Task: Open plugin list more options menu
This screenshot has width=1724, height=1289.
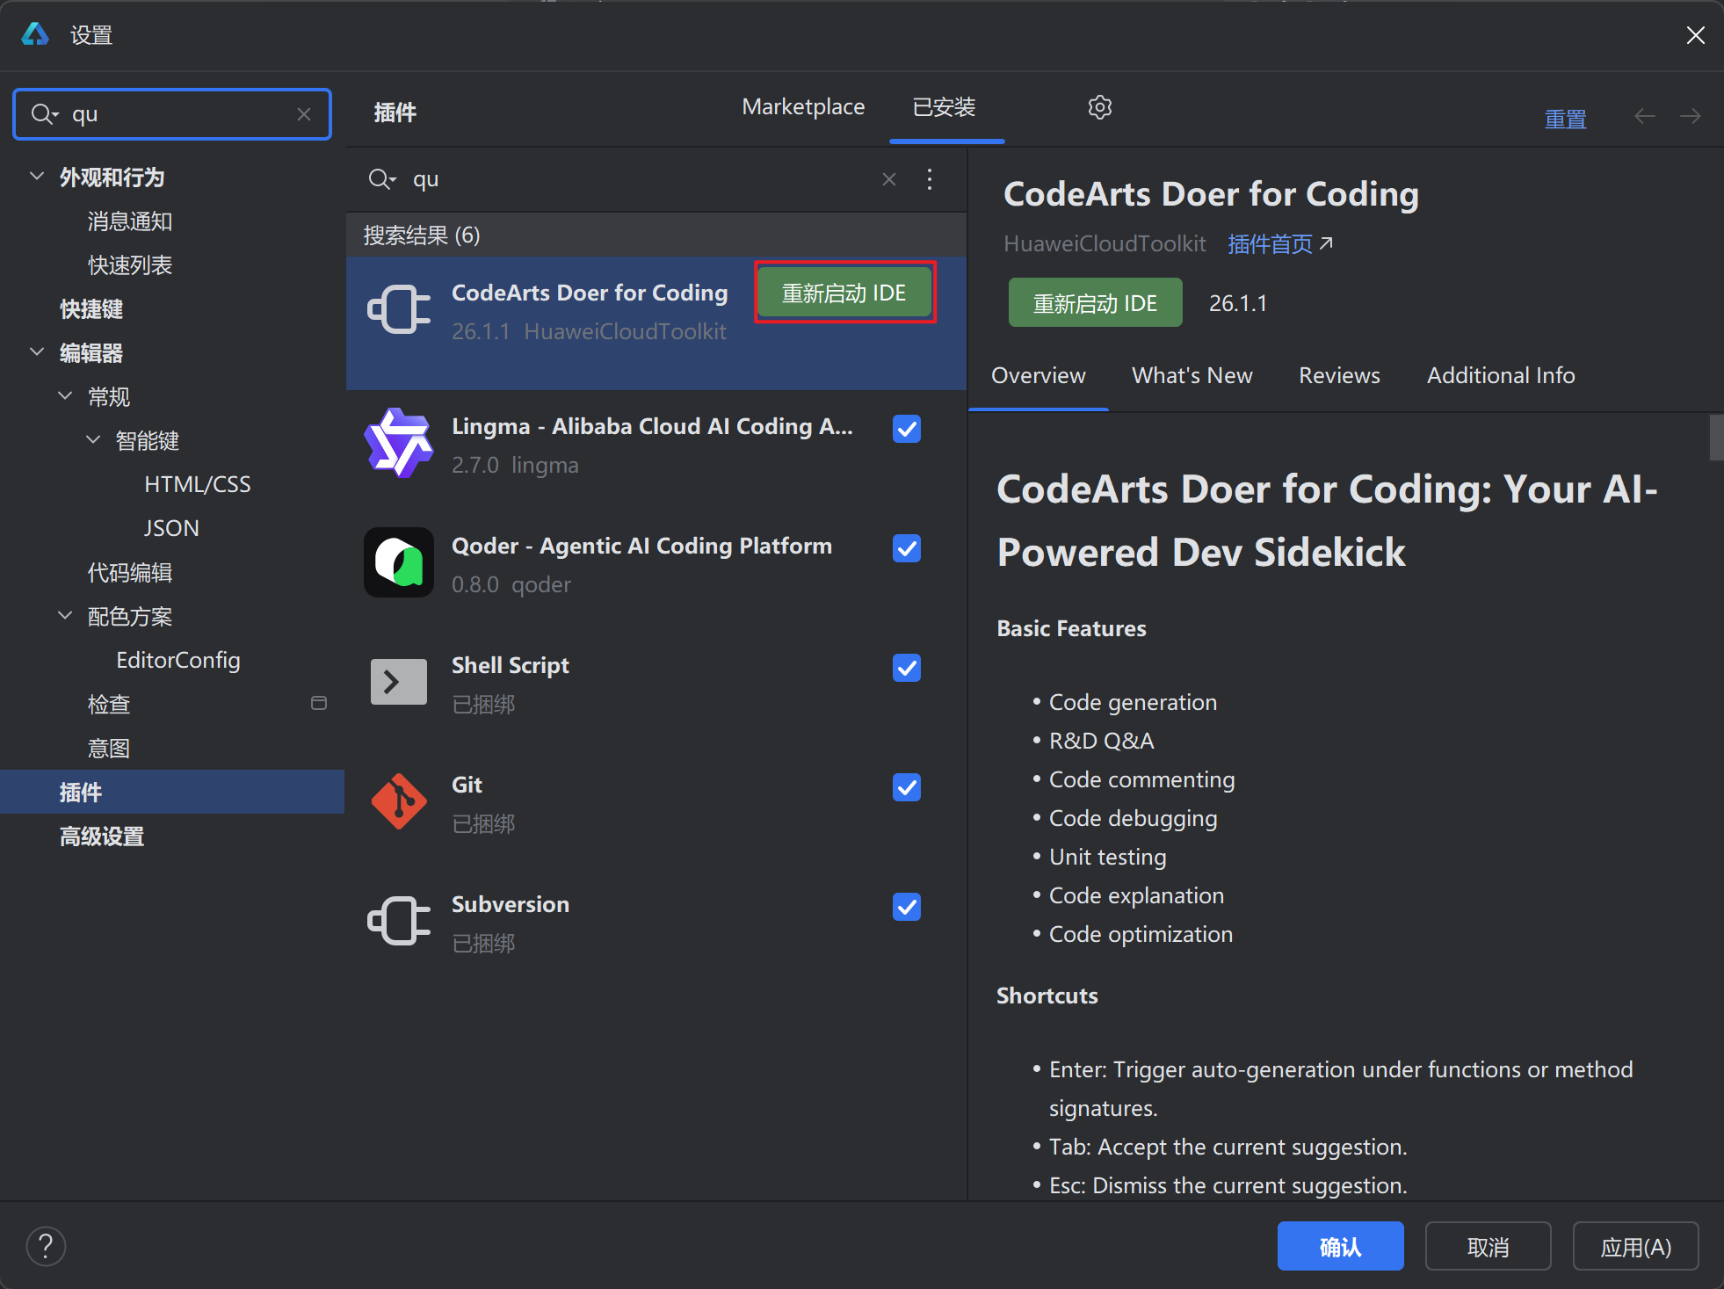Action: tap(930, 179)
